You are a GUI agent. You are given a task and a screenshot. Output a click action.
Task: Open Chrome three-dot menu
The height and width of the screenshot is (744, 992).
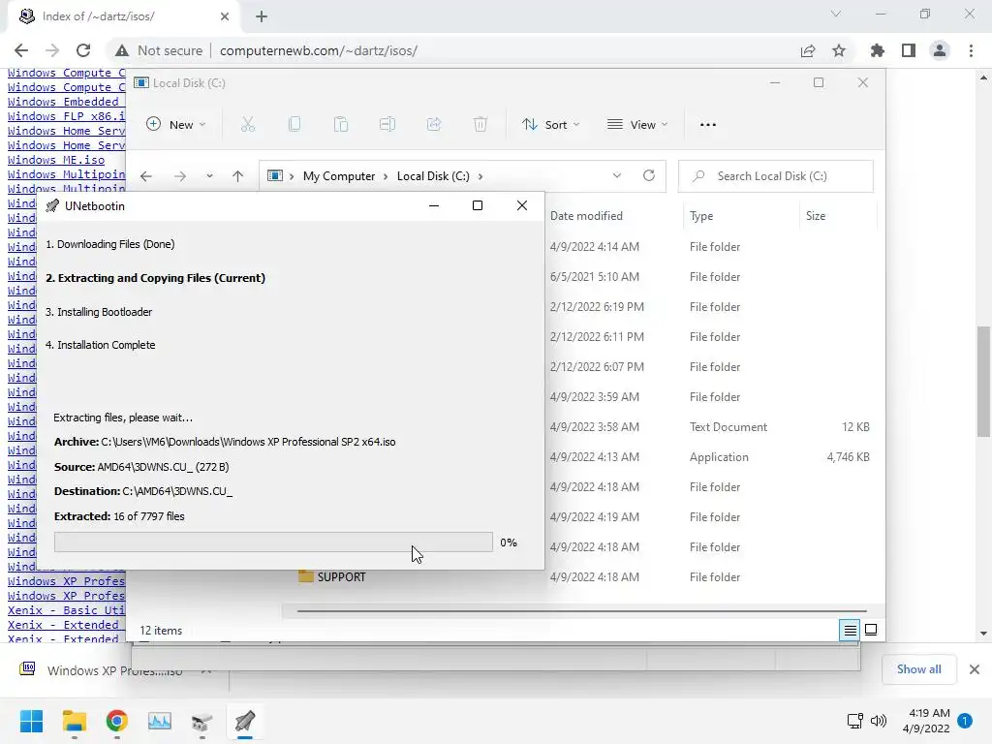coord(971,50)
